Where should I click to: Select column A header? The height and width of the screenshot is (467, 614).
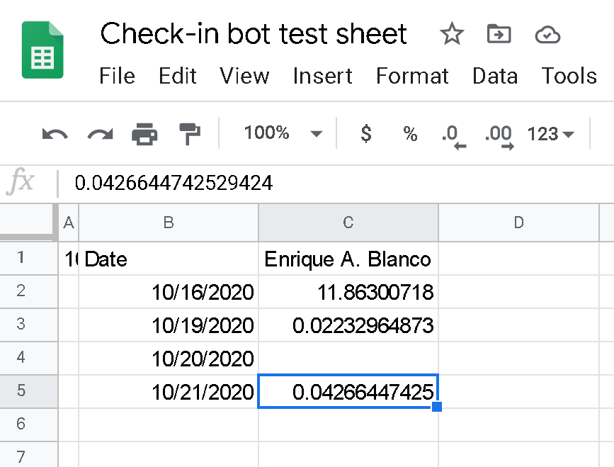(69, 223)
